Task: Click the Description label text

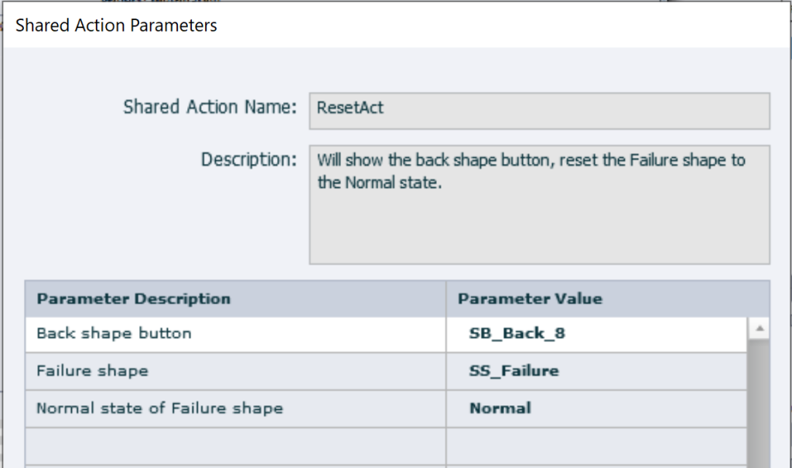Action: pyautogui.click(x=248, y=160)
